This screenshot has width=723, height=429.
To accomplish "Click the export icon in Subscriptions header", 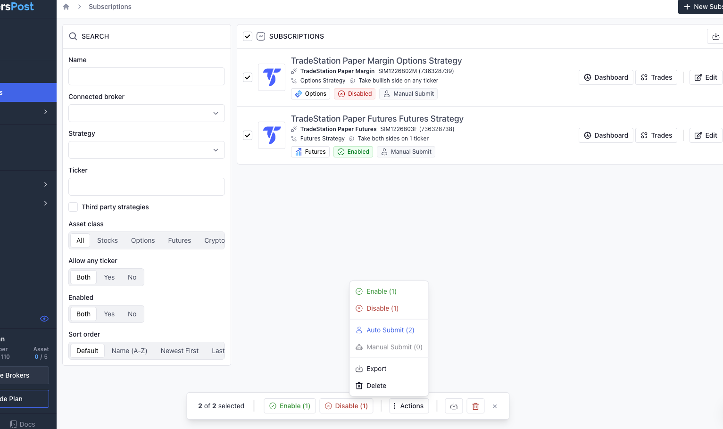I will [x=715, y=36].
